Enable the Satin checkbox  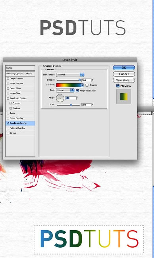[8, 113]
